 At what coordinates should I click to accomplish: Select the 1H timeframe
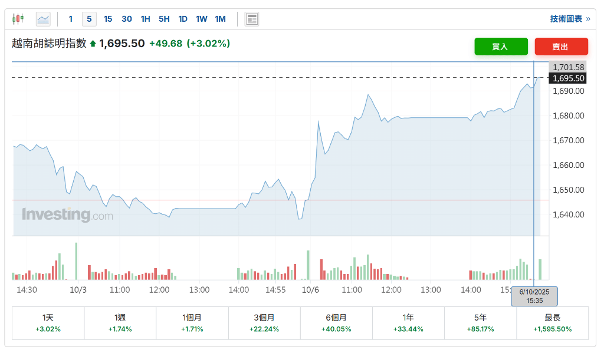tap(145, 18)
